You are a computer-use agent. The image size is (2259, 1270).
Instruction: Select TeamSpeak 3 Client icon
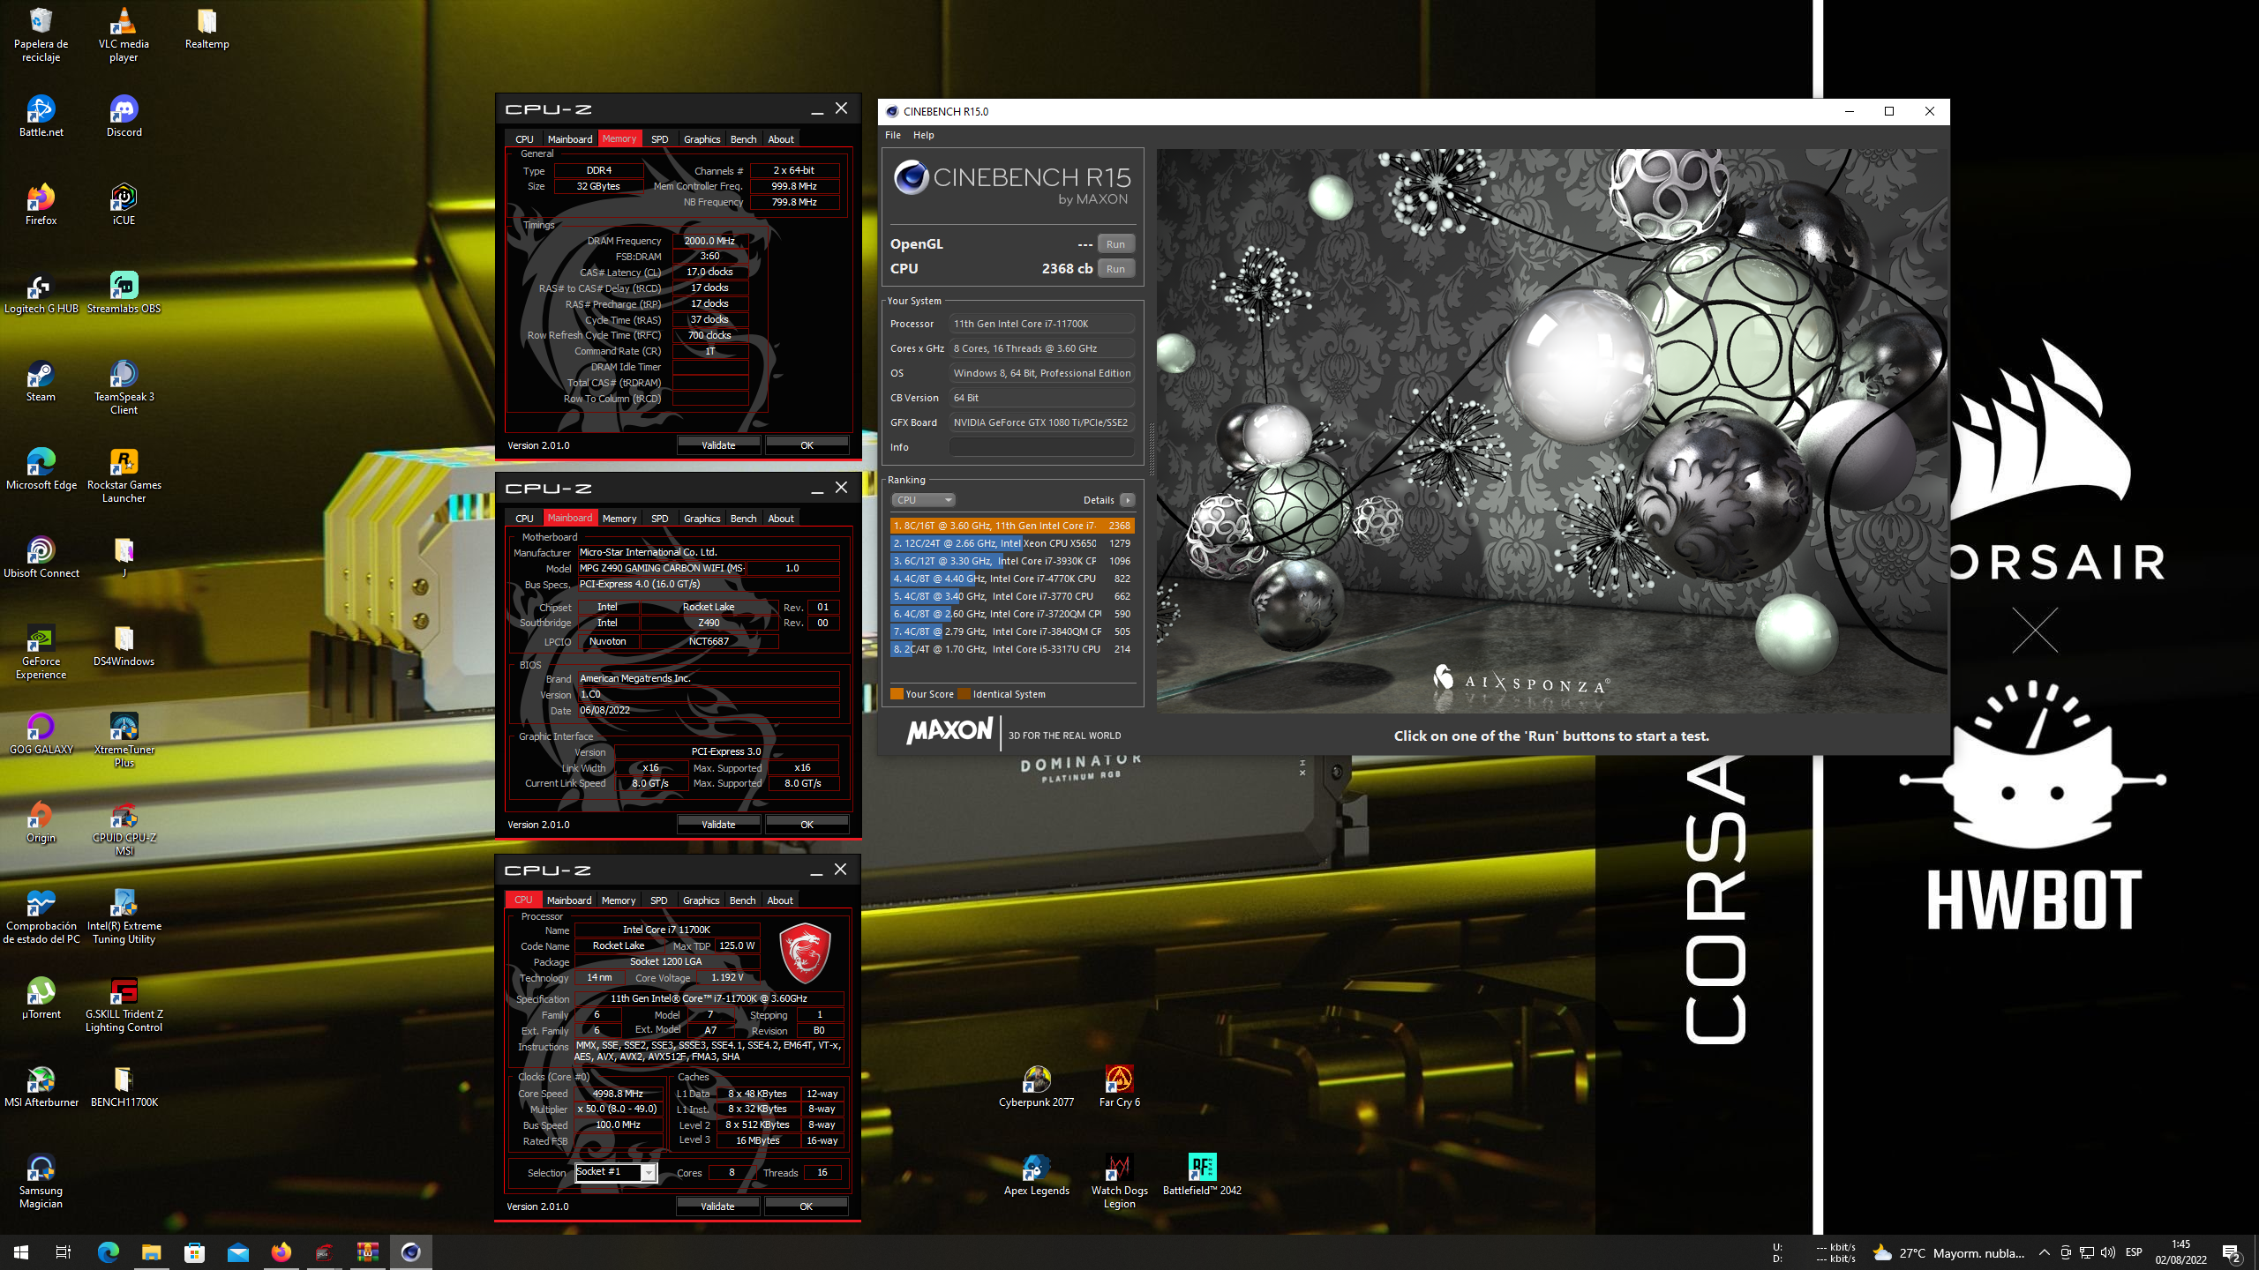pos(124,386)
